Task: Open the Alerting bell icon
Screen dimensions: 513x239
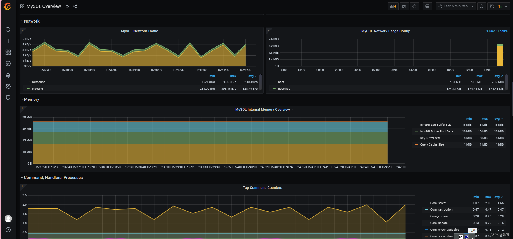Action: (8, 75)
